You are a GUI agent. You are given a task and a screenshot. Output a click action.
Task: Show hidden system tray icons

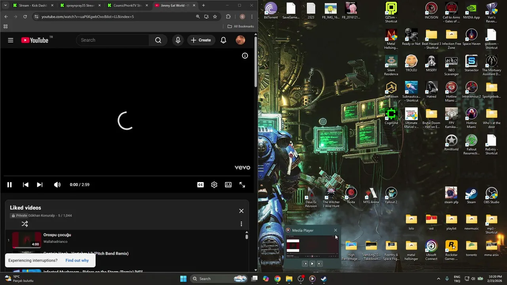tap(438, 279)
